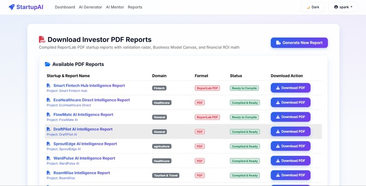Click General badge in FlowMate AI row

click(x=159, y=117)
